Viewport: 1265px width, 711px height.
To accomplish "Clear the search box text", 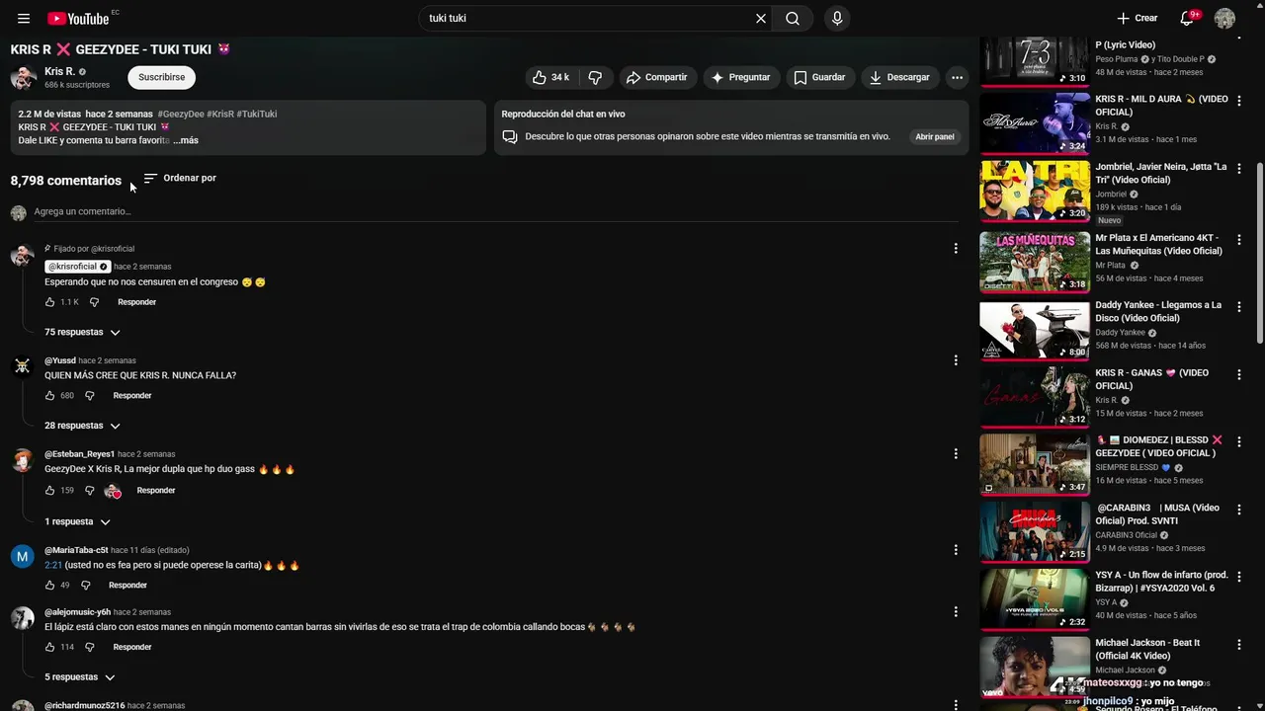I will tap(761, 19).
